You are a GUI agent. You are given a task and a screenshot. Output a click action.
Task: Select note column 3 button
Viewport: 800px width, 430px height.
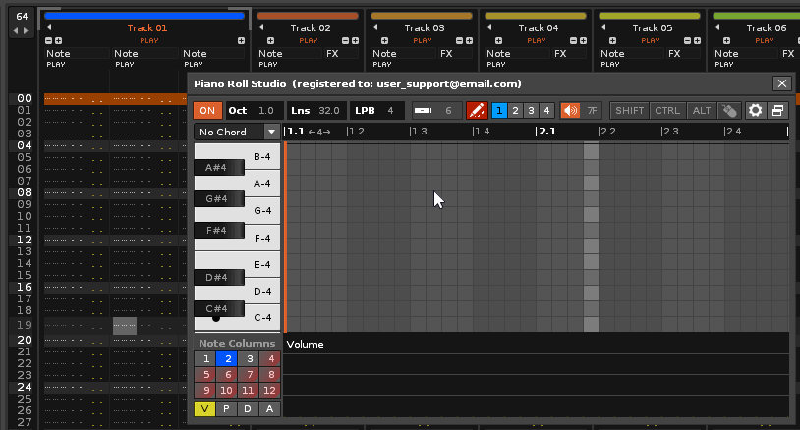(x=248, y=359)
